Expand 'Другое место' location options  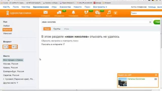11,83
